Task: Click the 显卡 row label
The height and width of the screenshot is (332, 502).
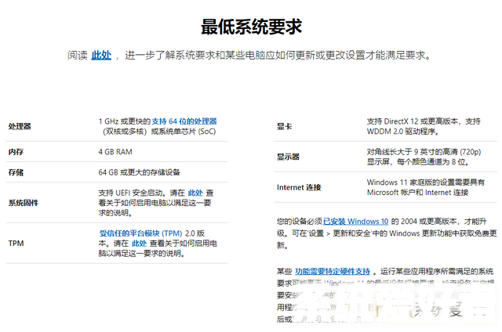Action: coord(284,126)
